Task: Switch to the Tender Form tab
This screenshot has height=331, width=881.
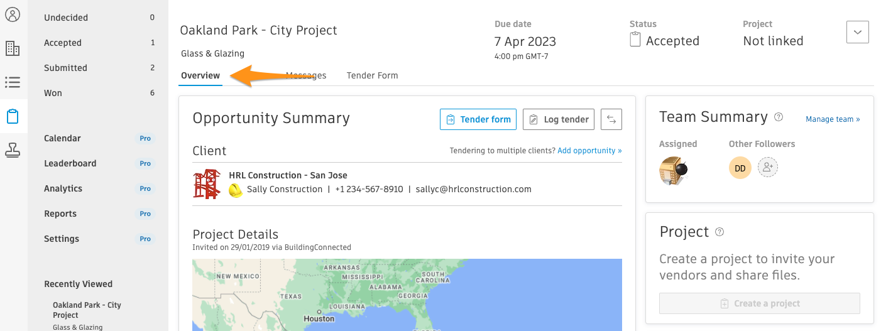Action: tap(372, 75)
